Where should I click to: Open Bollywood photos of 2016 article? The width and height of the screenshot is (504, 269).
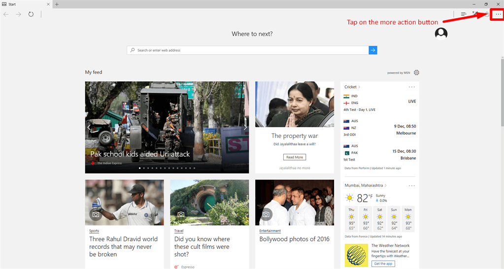click(x=295, y=239)
